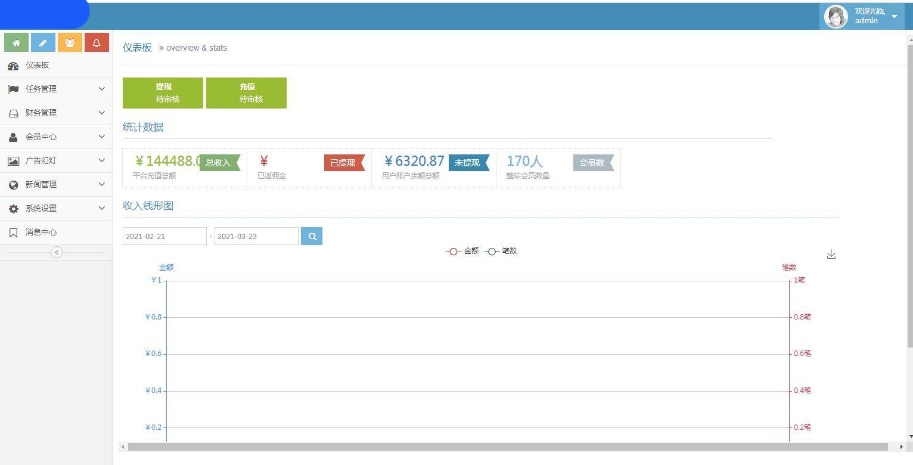The width and height of the screenshot is (913, 465).
Task: Click the horizontal scrollbar at page bottom
Action: click(x=507, y=447)
